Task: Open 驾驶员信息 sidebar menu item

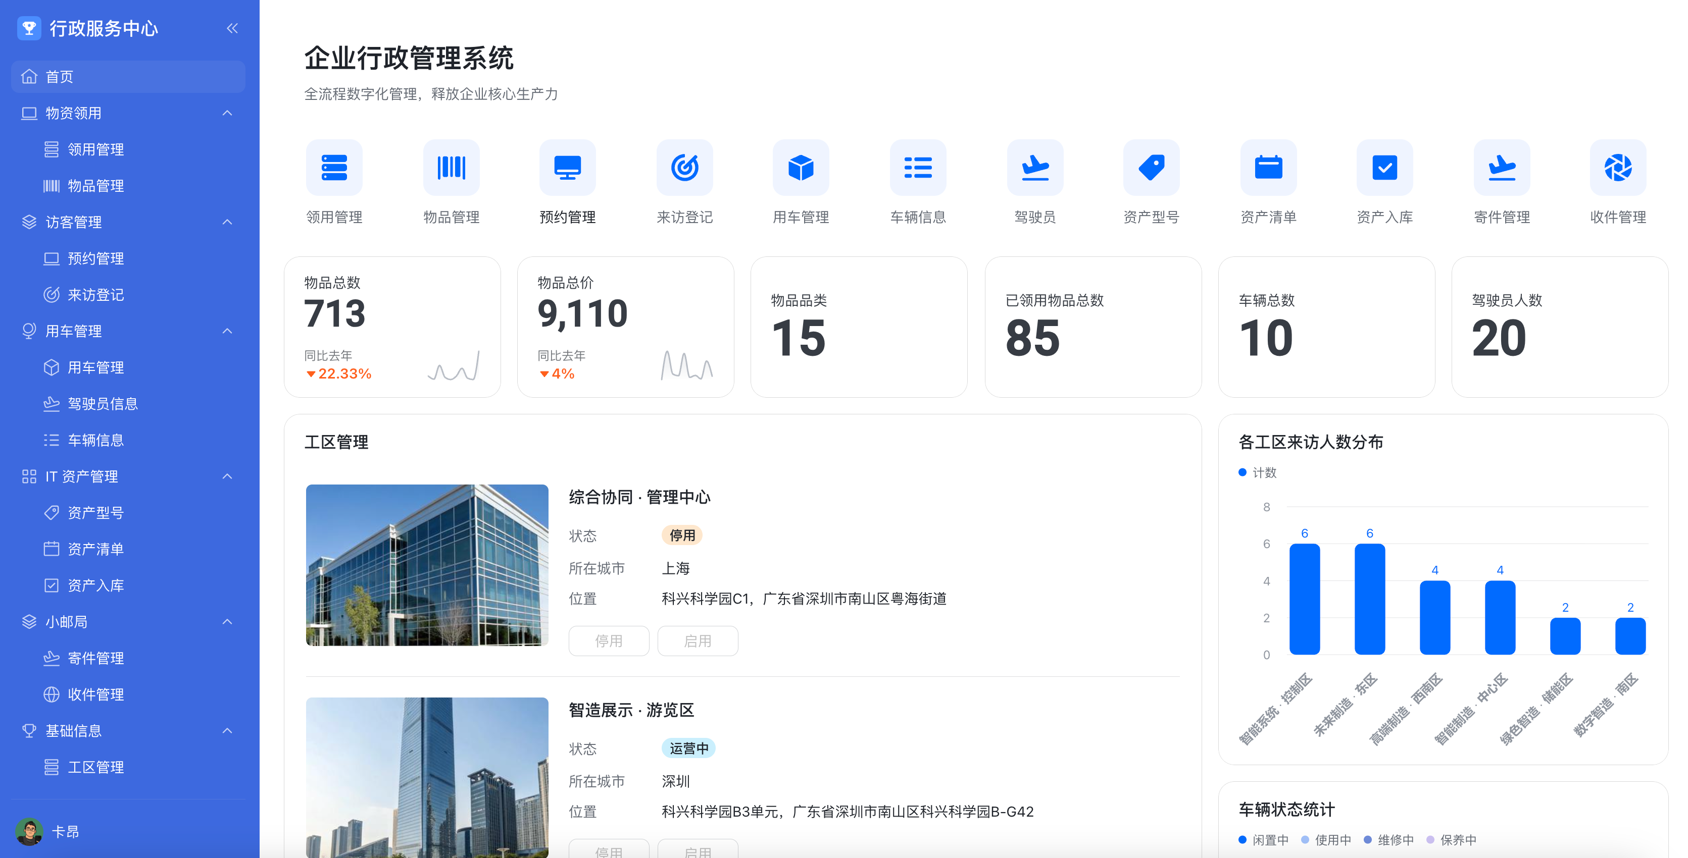Action: 103,403
